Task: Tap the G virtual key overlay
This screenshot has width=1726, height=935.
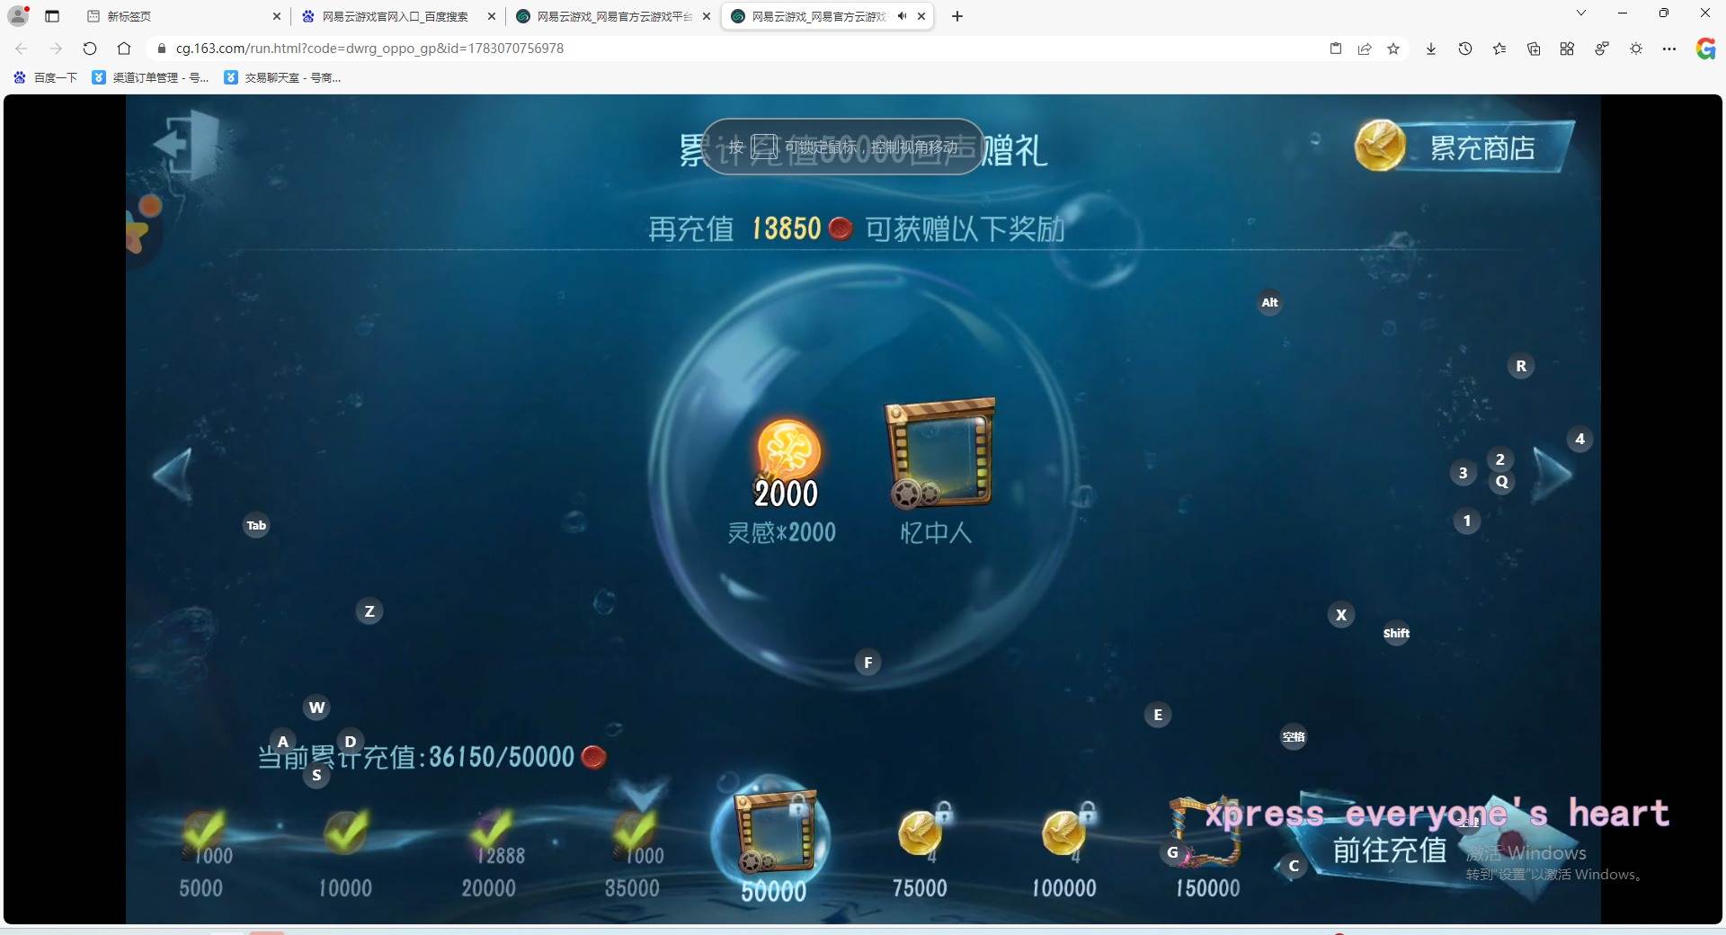Action: pyautogui.click(x=1172, y=852)
